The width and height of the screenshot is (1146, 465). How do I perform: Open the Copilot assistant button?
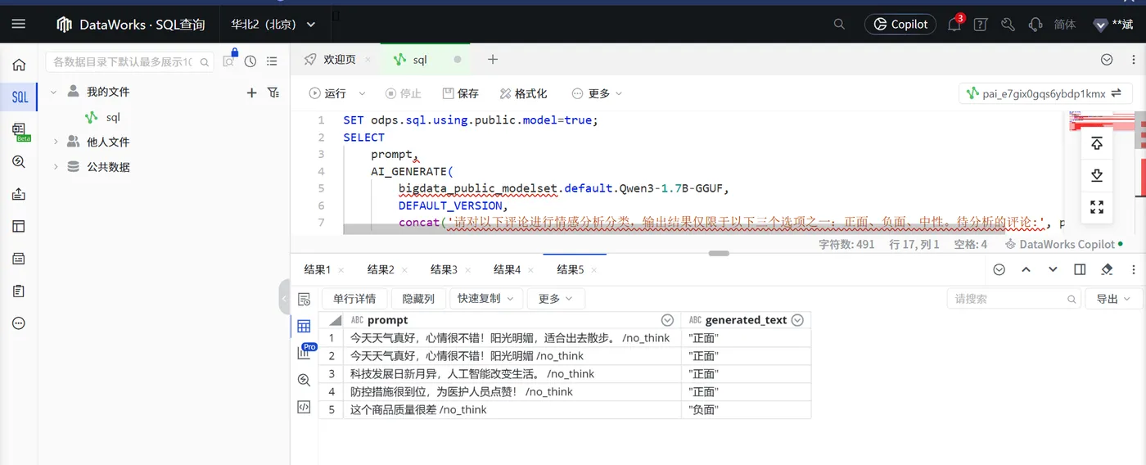[900, 25]
